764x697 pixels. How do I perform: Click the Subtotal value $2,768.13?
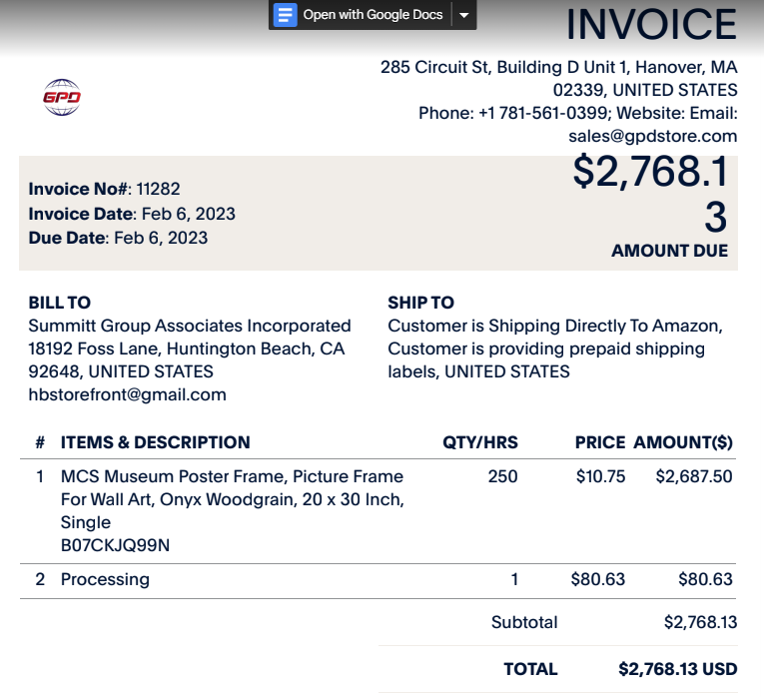700,622
